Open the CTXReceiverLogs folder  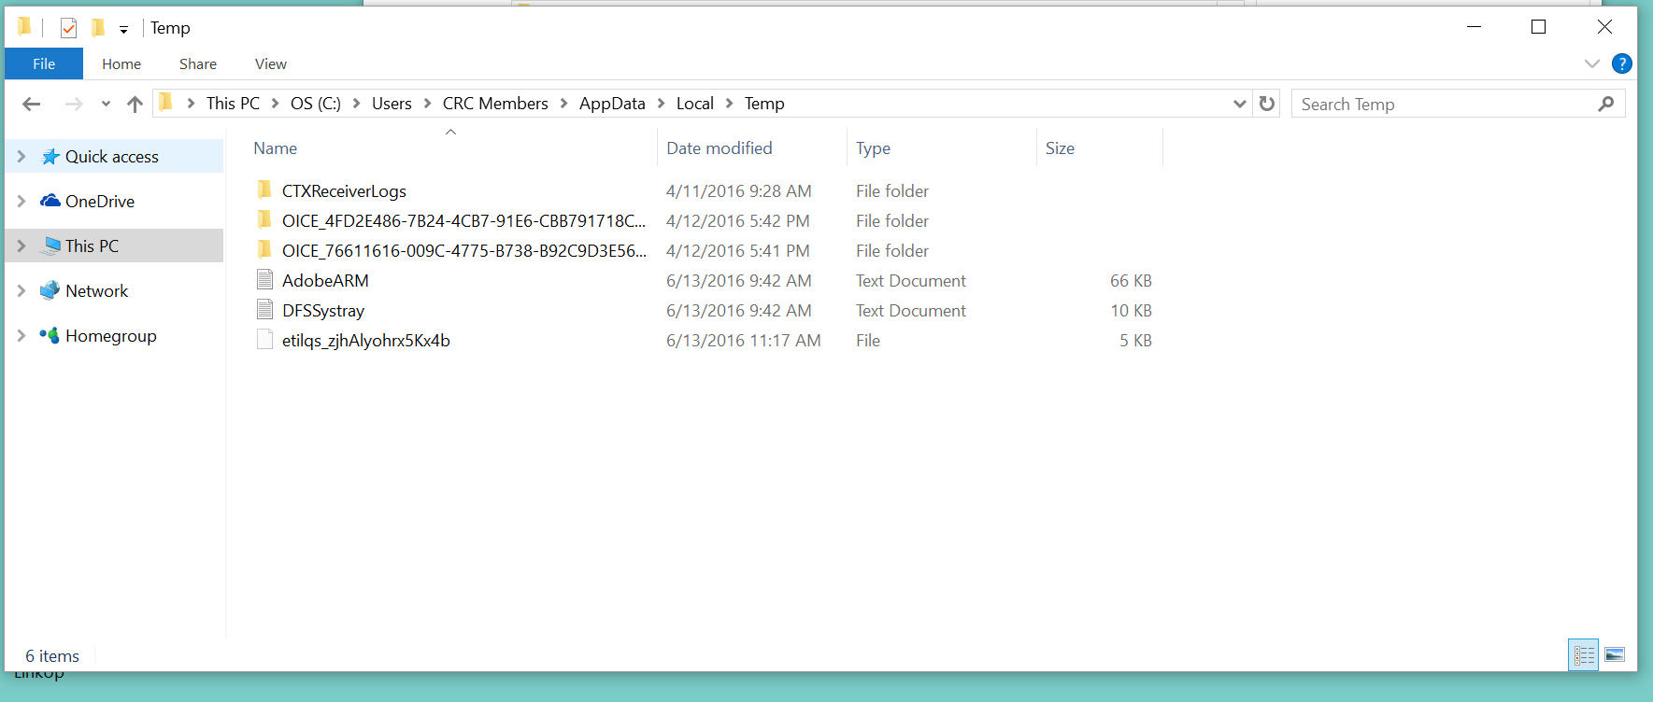[x=344, y=191]
